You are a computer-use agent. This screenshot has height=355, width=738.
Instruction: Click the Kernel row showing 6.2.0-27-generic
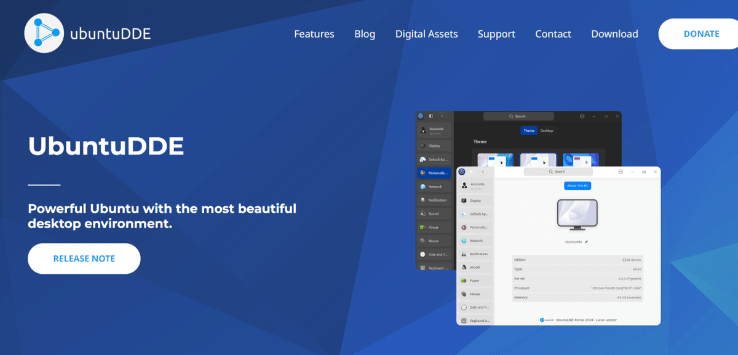(577, 279)
